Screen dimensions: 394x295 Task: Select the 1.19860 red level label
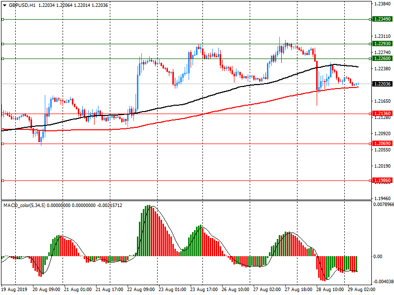coord(382,180)
